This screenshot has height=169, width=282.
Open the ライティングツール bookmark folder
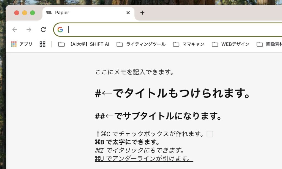[x=141, y=44]
